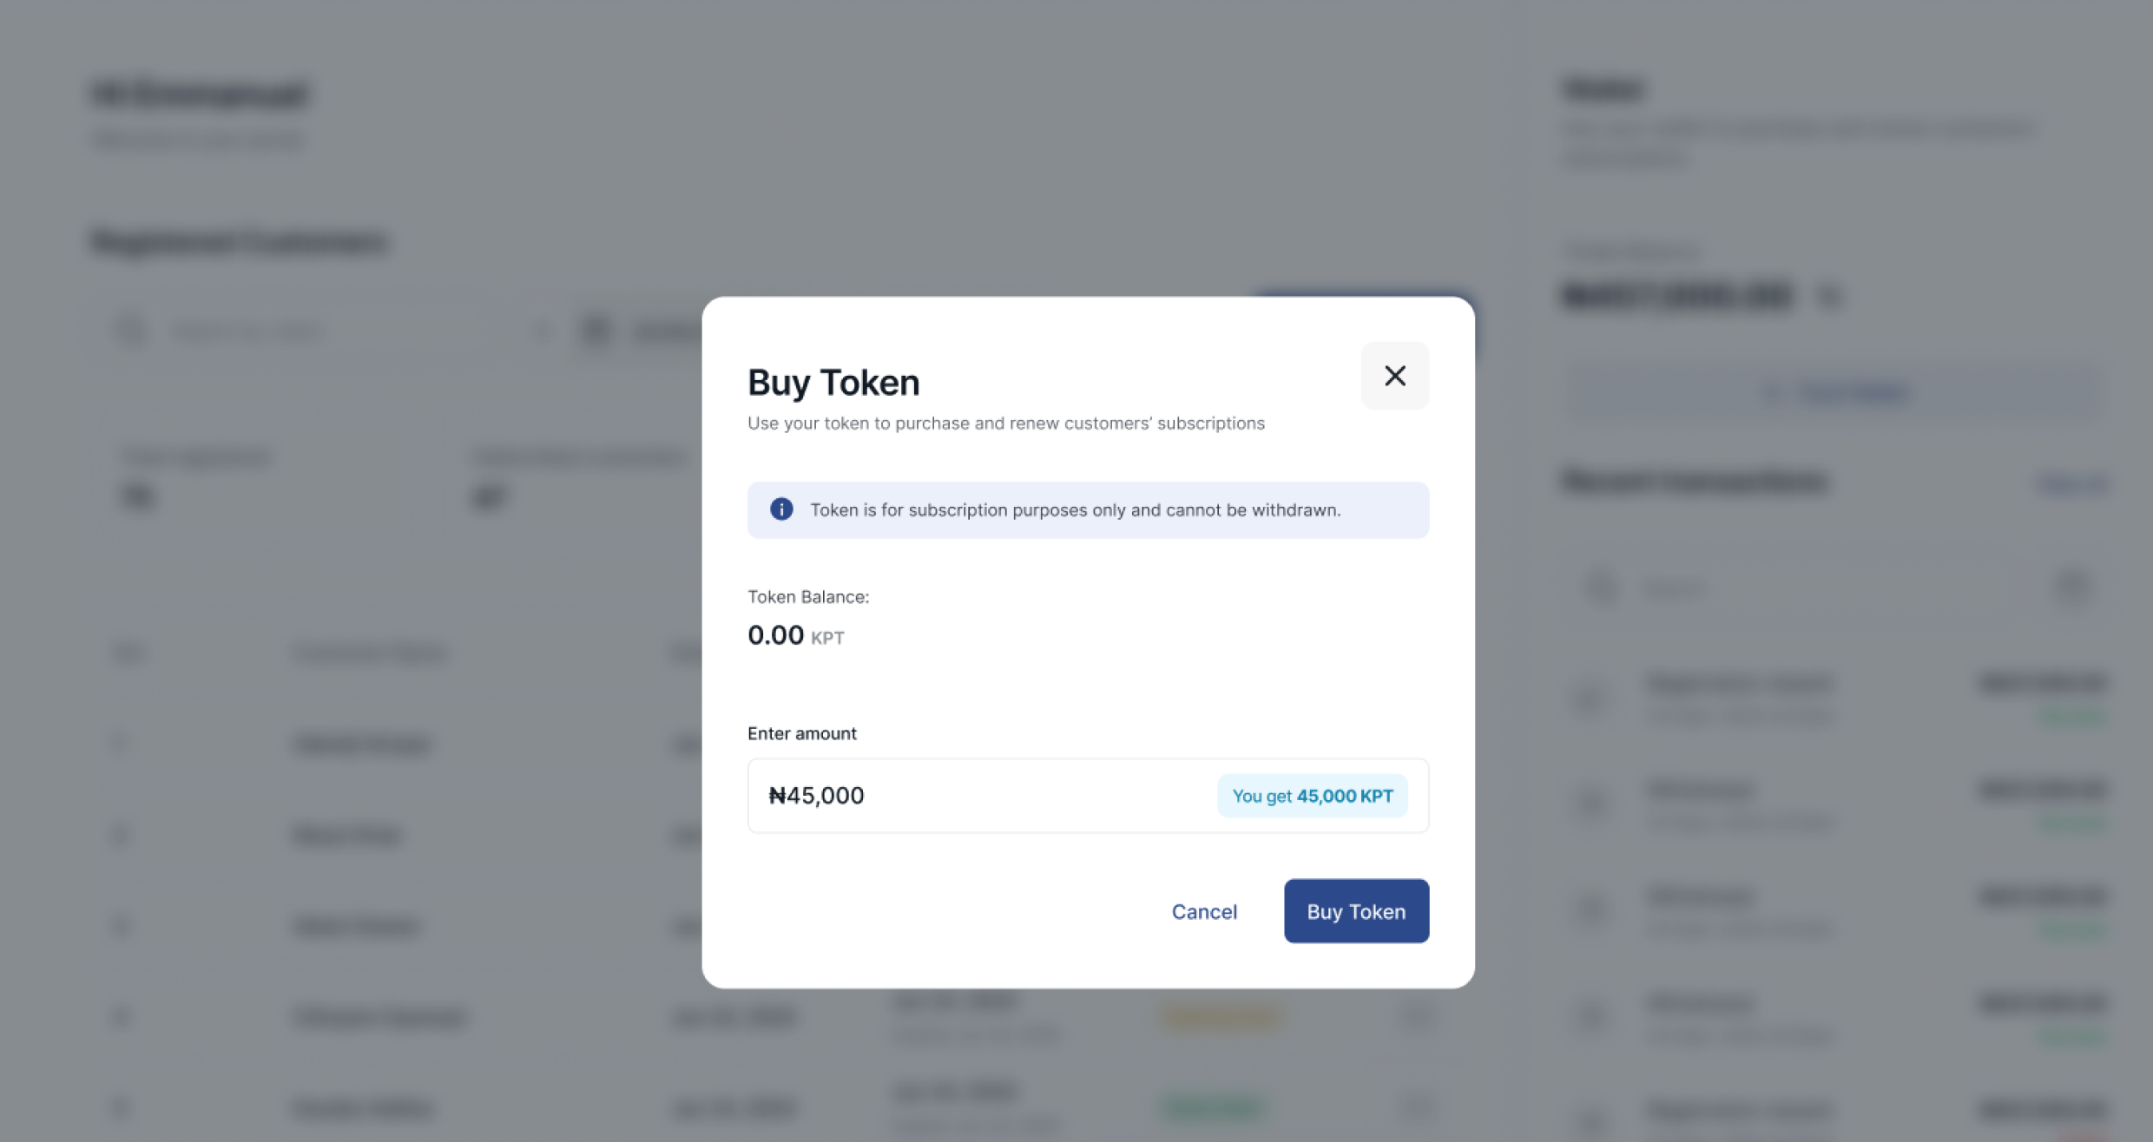Viewport: 2153px width, 1142px height.
Task: Click the blurred green status badge row
Action: 1213,1107
